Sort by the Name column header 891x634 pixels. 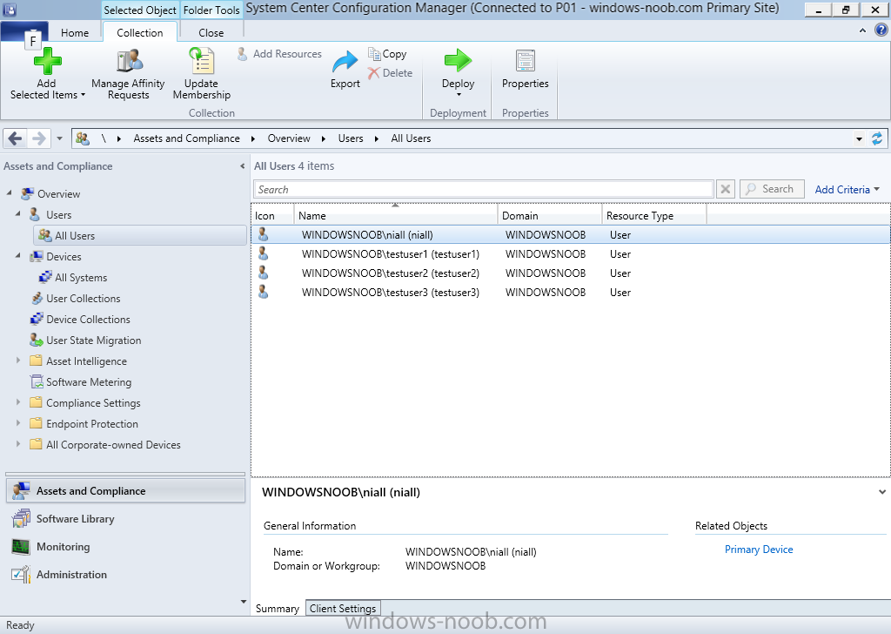(396, 215)
